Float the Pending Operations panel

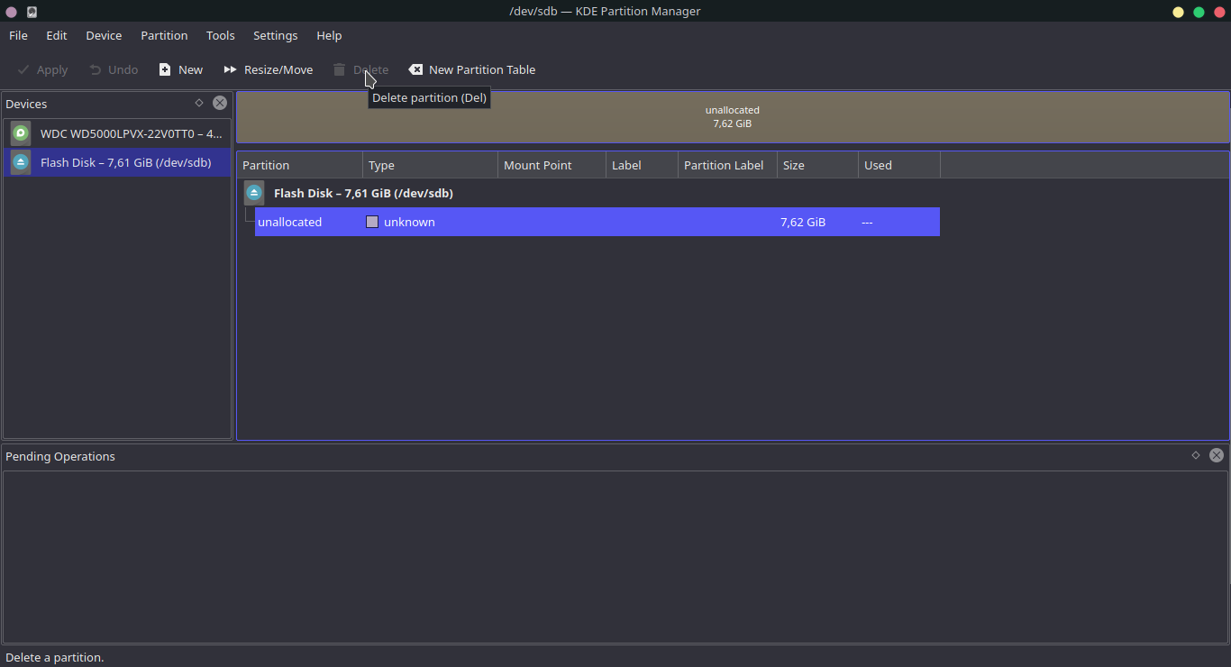(x=1196, y=455)
